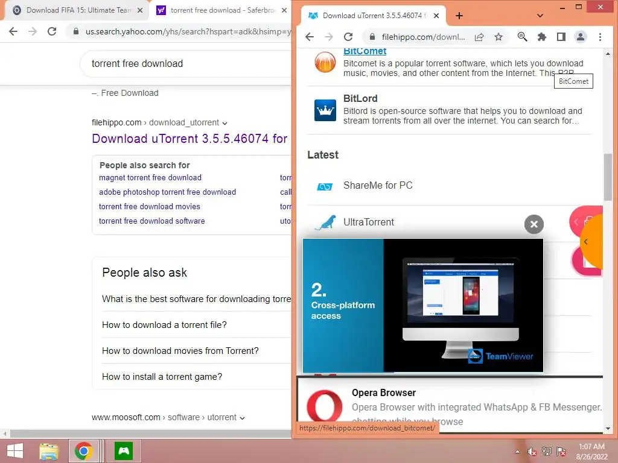Reload the Yahoo search page
The image size is (618, 463).
[52, 31]
